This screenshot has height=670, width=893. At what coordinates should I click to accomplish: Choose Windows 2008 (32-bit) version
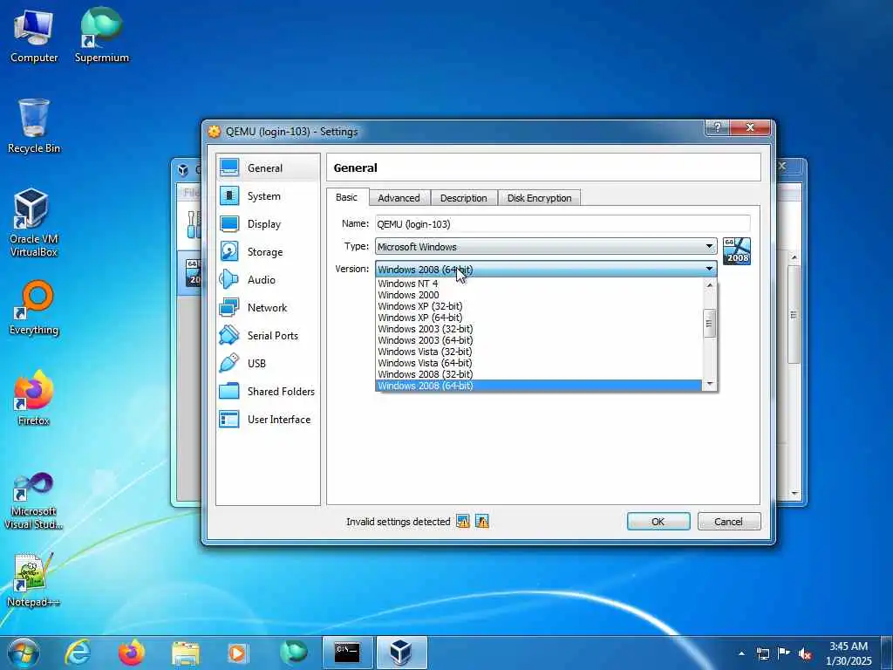click(538, 374)
